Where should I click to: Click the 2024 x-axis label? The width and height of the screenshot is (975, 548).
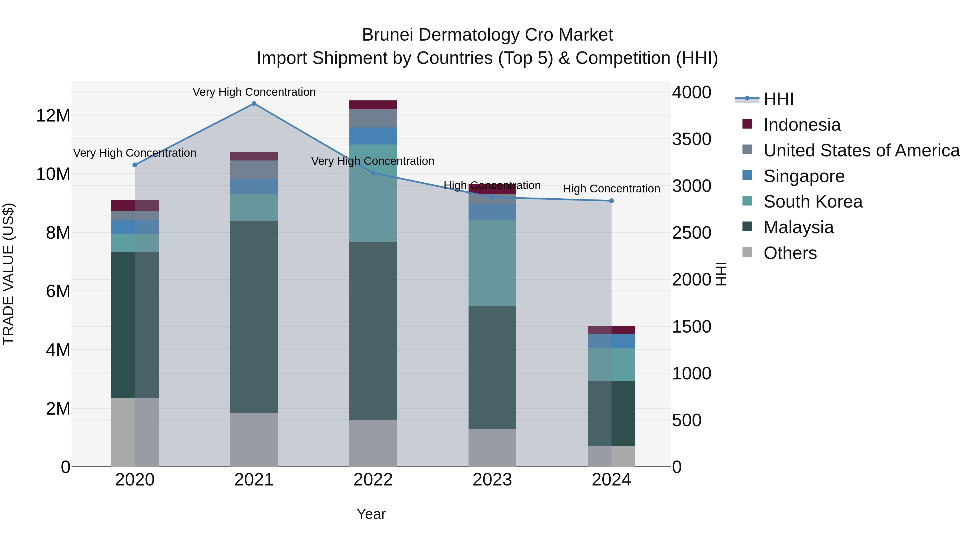coord(611,480)
